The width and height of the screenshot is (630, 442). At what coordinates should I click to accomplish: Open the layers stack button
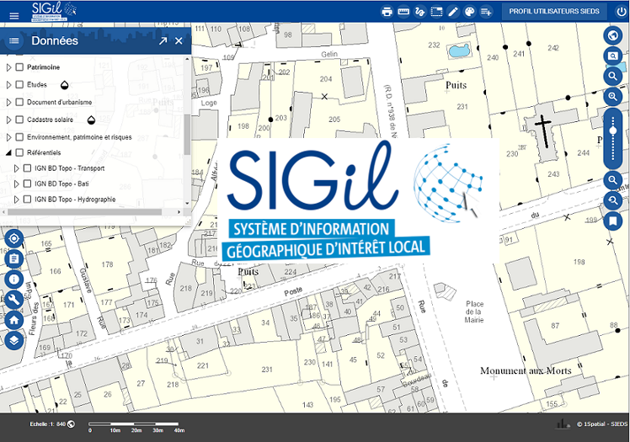(x=14, y=340)
